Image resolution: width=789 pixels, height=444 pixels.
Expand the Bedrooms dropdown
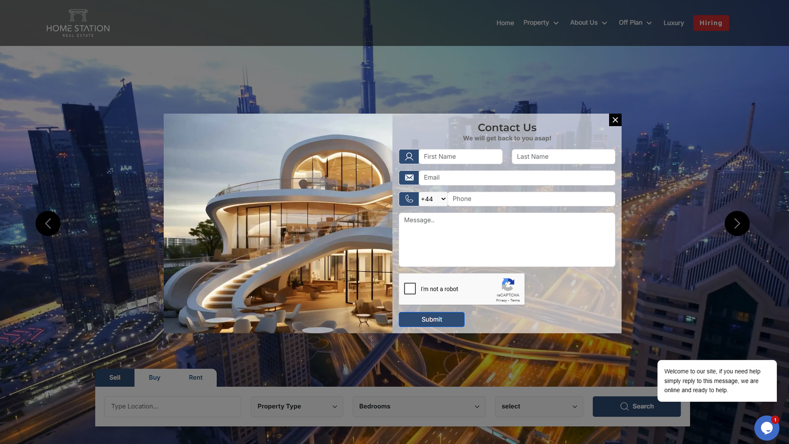click(x=418, y=406)
